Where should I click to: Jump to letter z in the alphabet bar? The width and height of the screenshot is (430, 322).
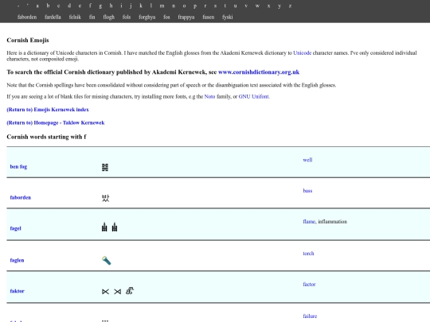pyautogui.click(x=290, y=6)
